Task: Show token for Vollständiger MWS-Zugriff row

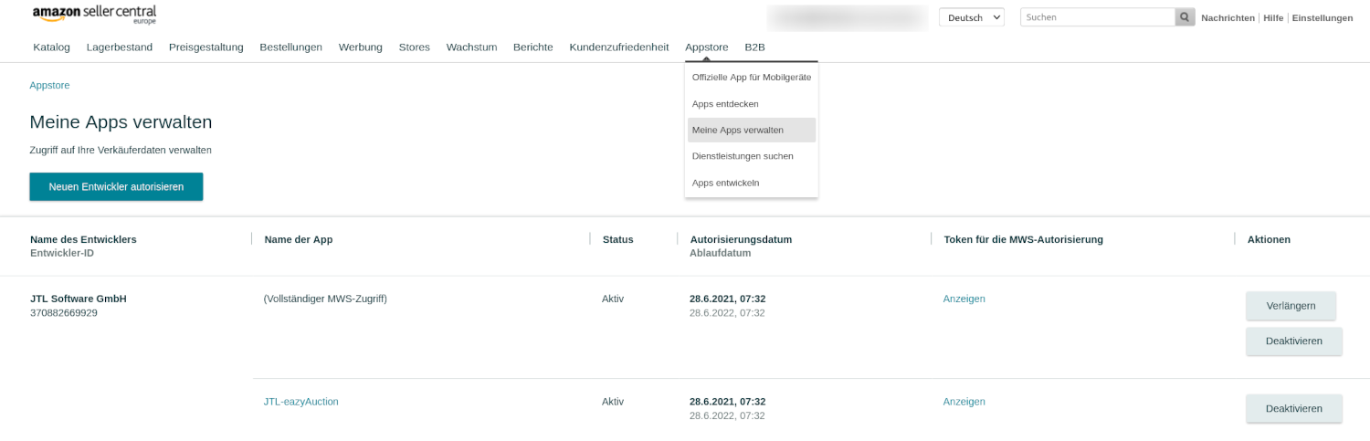Action: (x=964, y=299)
